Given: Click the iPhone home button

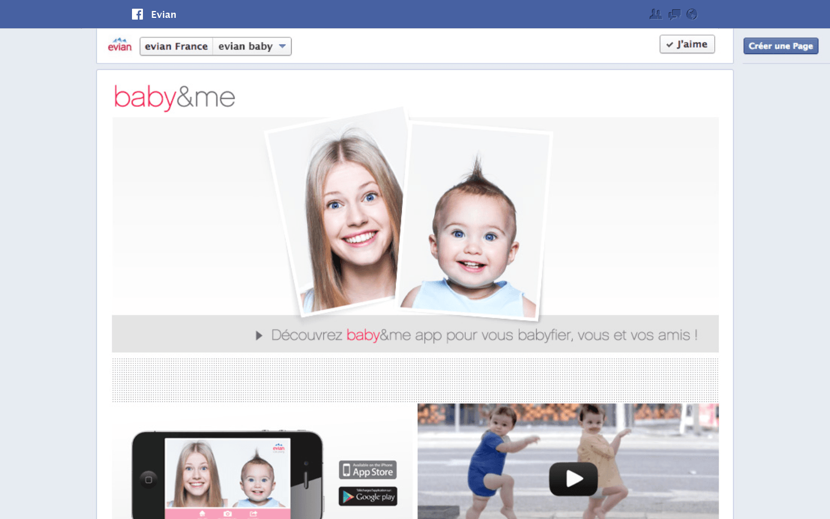Looking at the screenshot, I should [149, 480].
